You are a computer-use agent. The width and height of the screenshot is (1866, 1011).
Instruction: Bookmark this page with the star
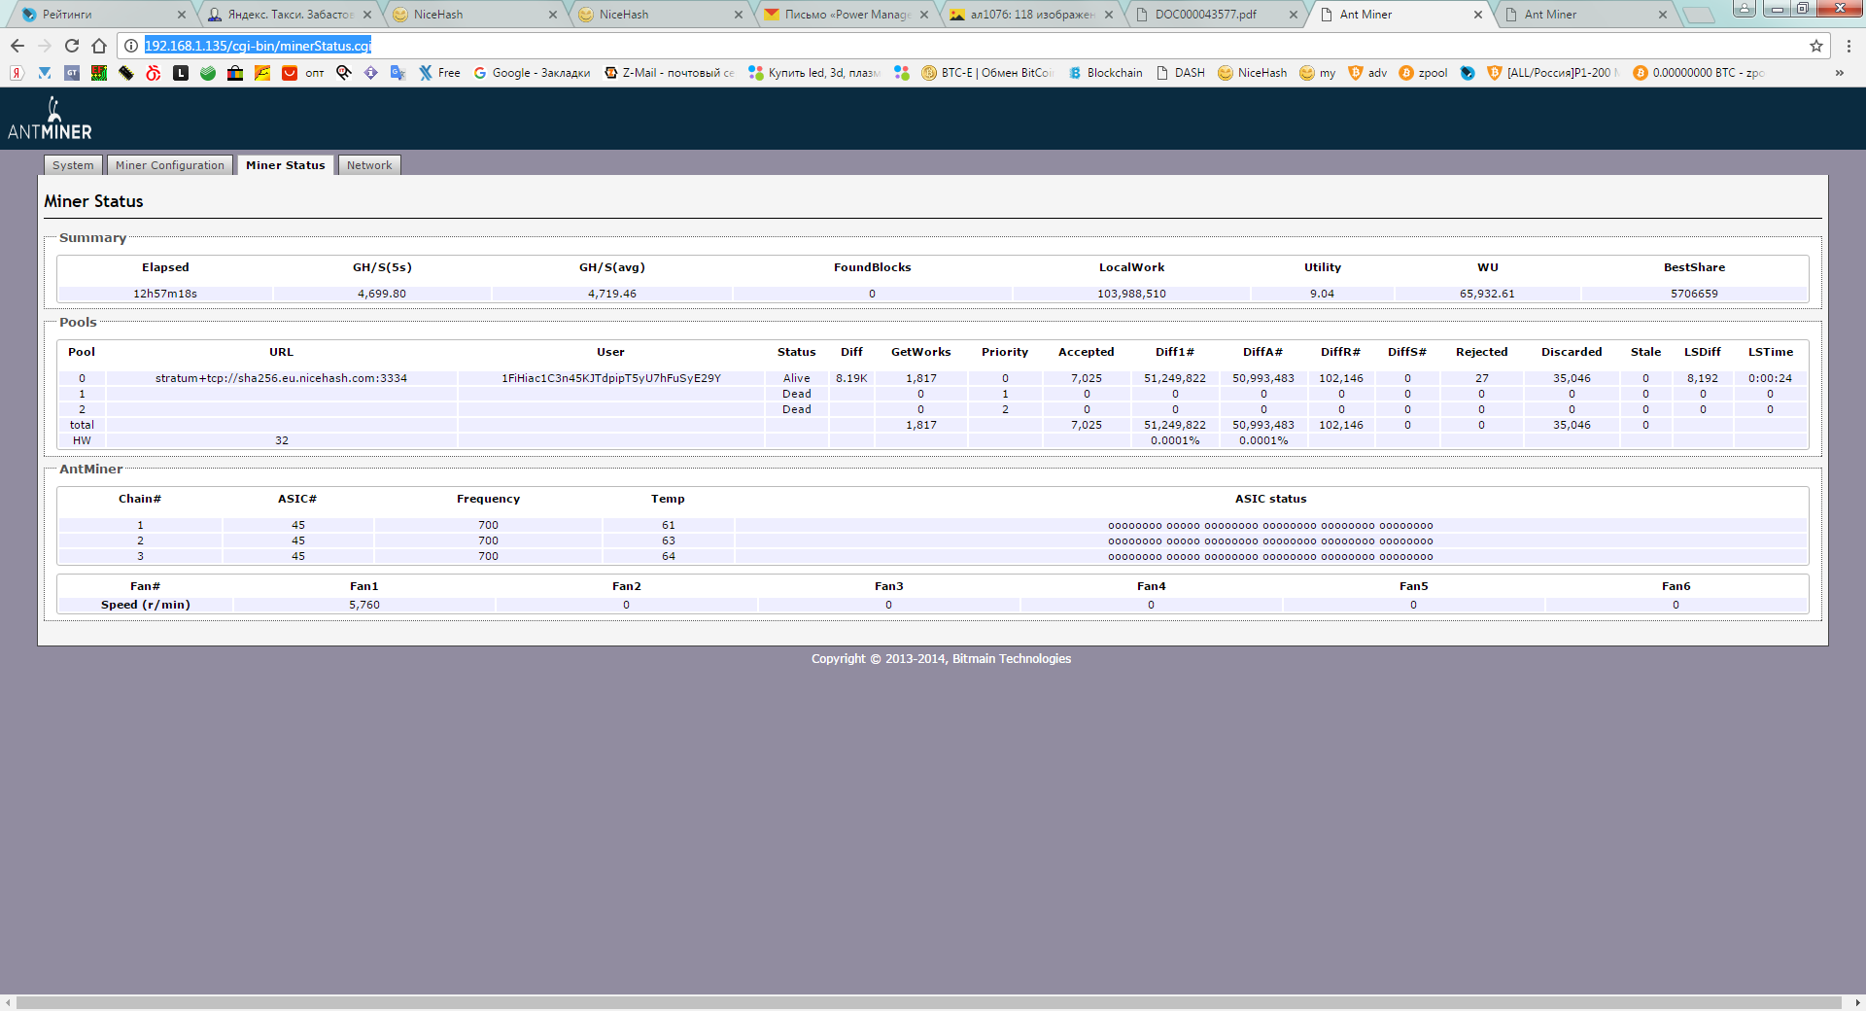tap(1815, 46)
